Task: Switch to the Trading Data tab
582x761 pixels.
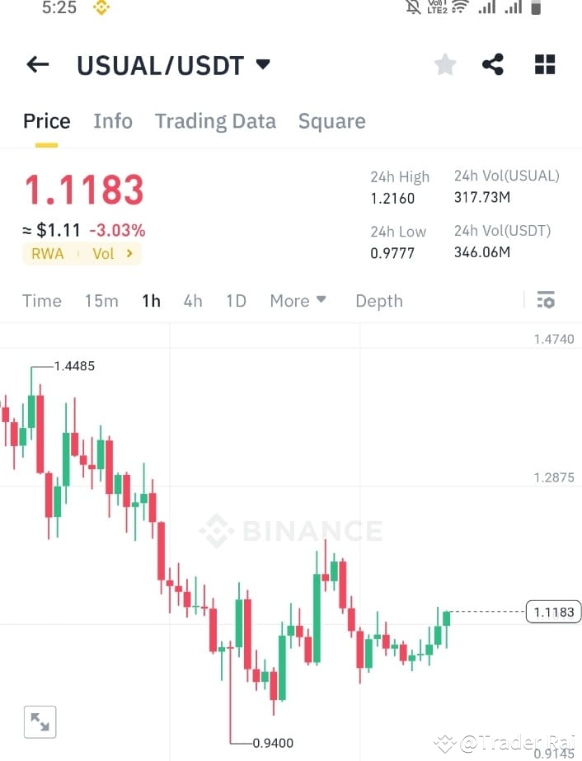Action: (215, 120)
